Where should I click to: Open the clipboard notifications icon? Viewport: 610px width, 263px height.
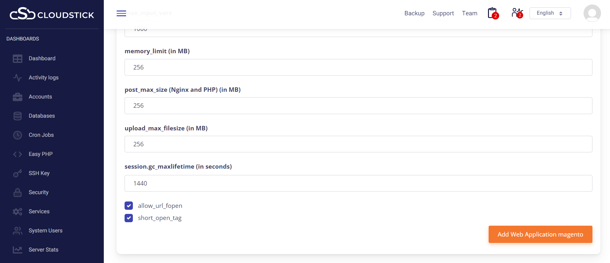click(x=492, y=13)
